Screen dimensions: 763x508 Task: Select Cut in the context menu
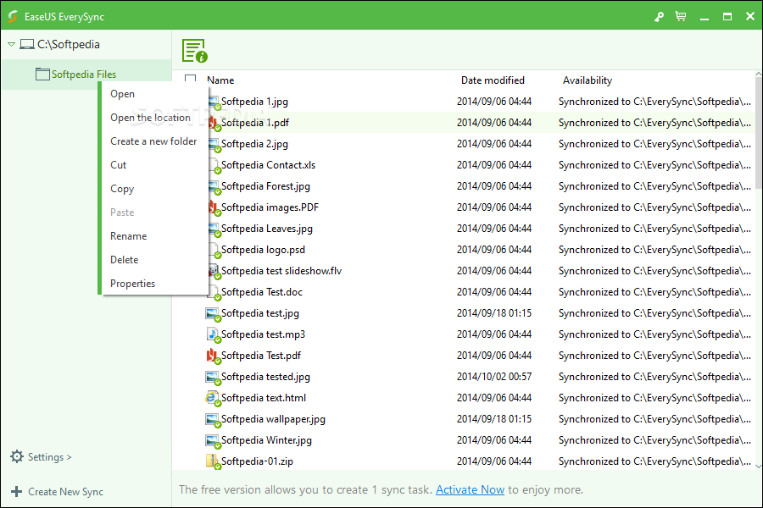pos(118,165)
